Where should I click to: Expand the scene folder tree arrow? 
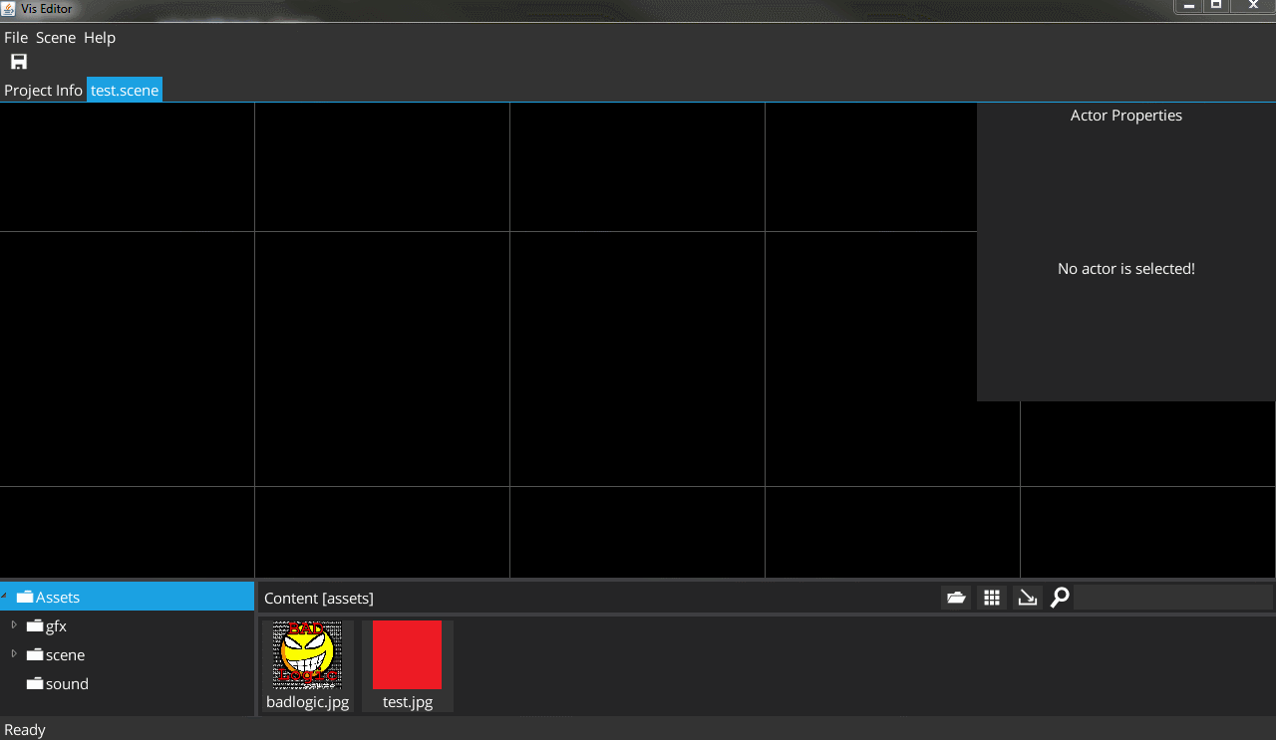pyautogui.click(x=14, y=654)
